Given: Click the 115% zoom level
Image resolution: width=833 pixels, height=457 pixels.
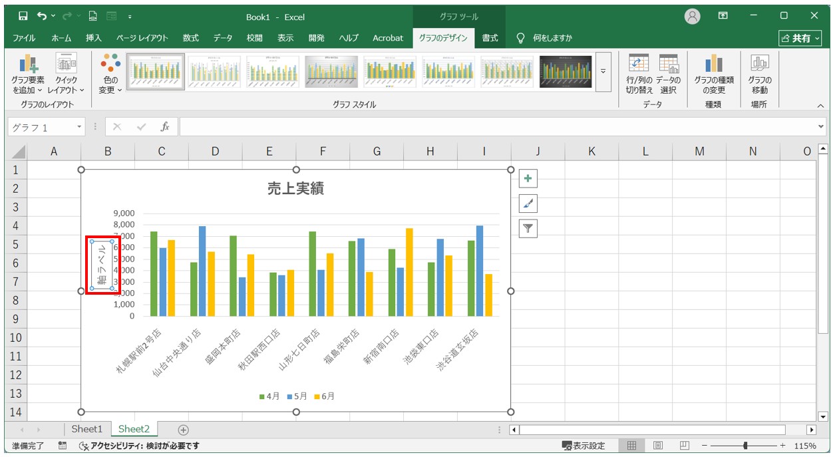Looking at the screenshot, I should pyautogui.click(x=805, y=446).
